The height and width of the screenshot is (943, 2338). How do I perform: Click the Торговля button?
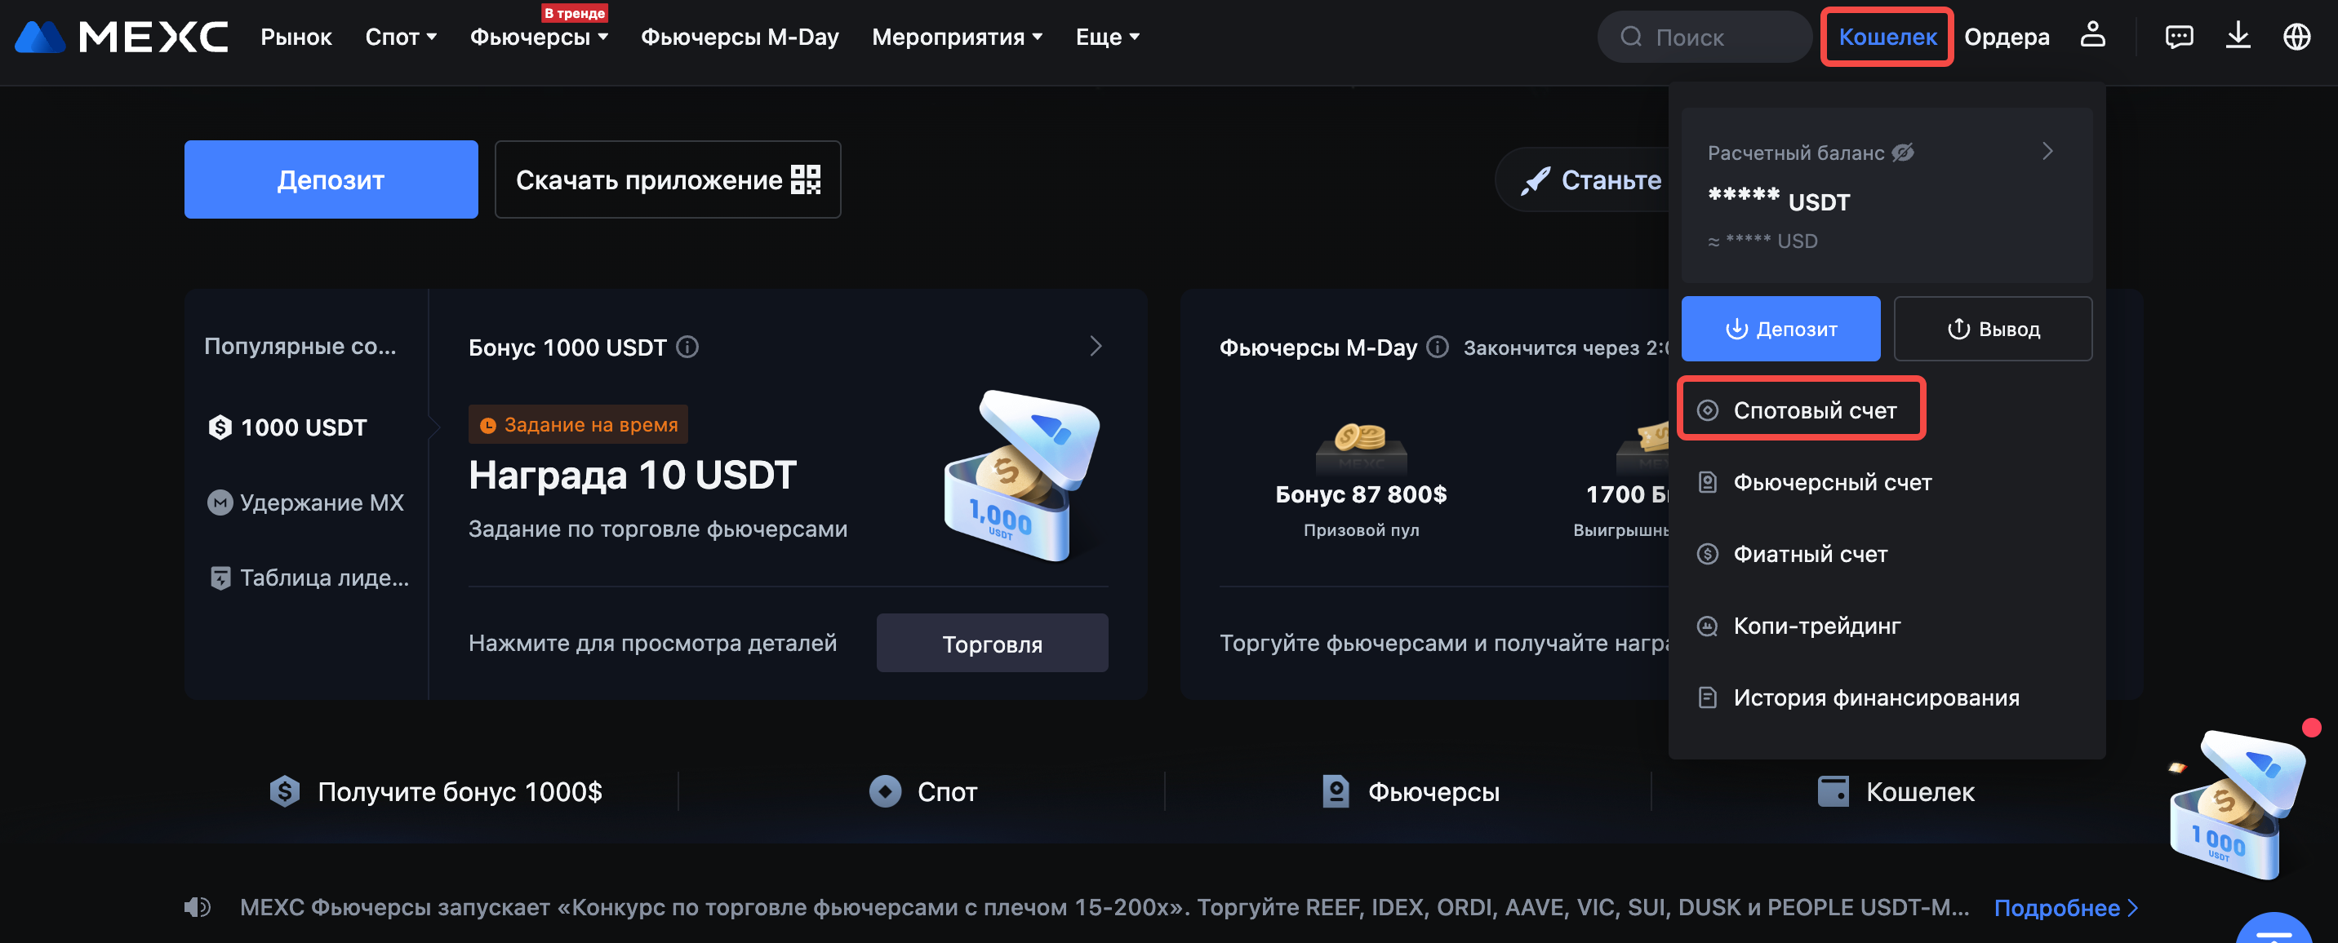pyautogui.click(x=992, y=643)
